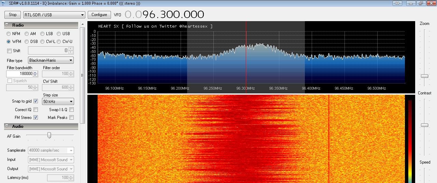Click the 96.400MHz frequency label
This screenshot has height=183, width=437.
311,88
